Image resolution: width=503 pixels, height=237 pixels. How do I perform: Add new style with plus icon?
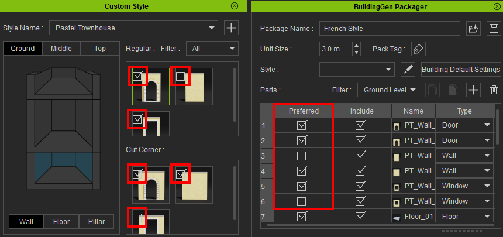[231, 28]
